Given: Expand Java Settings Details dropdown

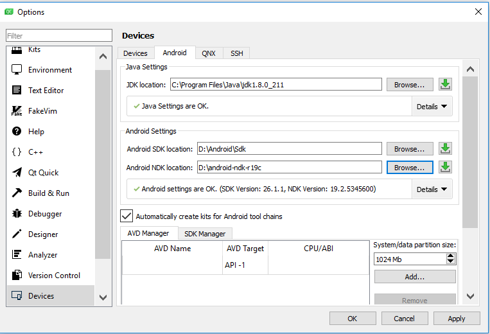Looking at the screenshot, I should point(432,107).
